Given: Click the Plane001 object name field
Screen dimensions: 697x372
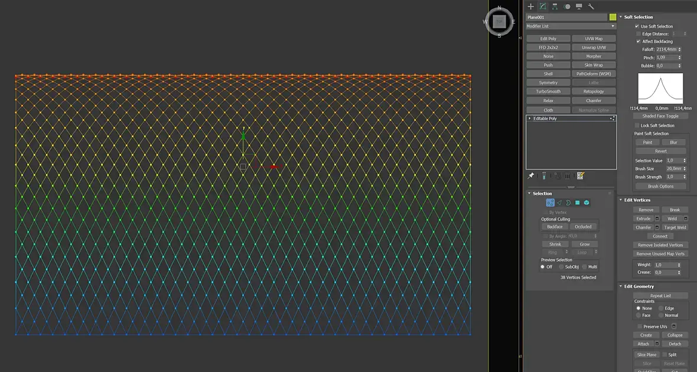Looking at the screenshot, I should point(566,17).
